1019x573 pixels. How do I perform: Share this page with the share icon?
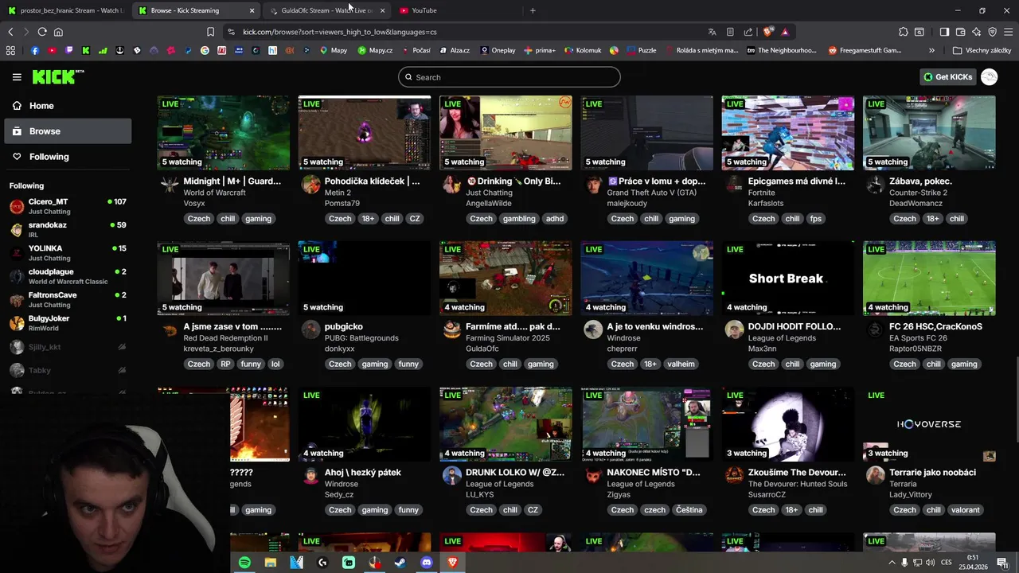748,32
